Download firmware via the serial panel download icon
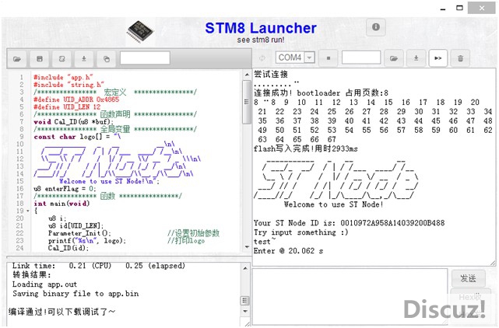This screenshot has height=328, width=499. [x=416, y=58]
